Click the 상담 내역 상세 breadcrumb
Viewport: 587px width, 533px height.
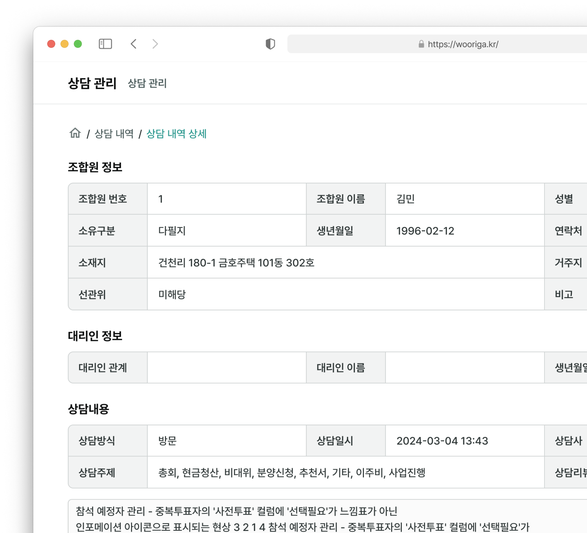(x=176, y=134)
